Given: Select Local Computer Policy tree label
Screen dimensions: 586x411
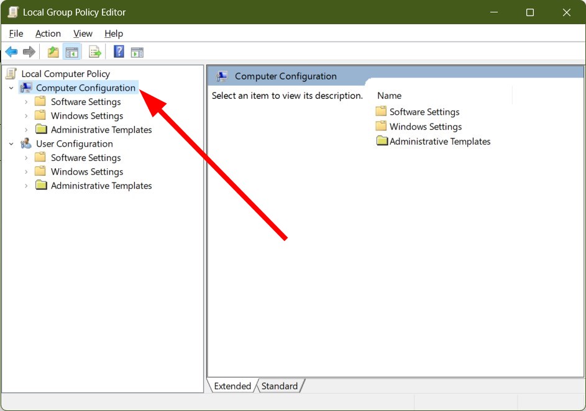Looking at the screenshot, I should point(66,74).
